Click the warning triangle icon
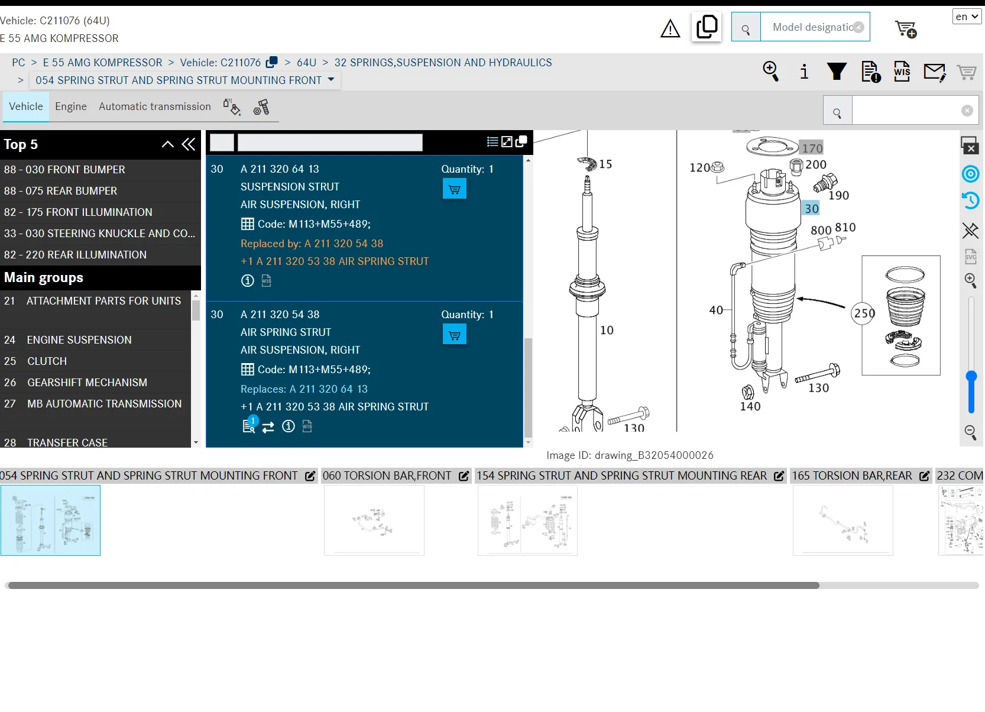 coord(670,28)
